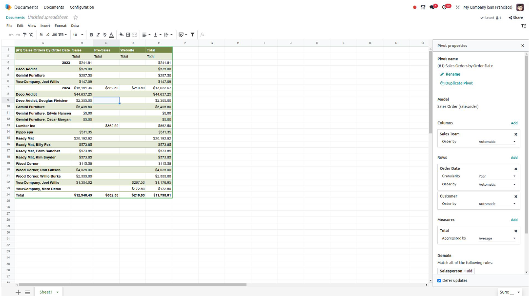Image resolution: width=532 pixels, height=296 pixels.
Task: Open the Sum status dropdown
Action: (510, 292)
